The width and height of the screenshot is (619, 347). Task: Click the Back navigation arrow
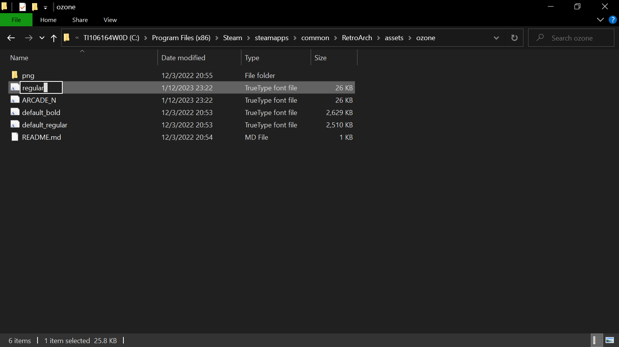[x=11, y=38]
